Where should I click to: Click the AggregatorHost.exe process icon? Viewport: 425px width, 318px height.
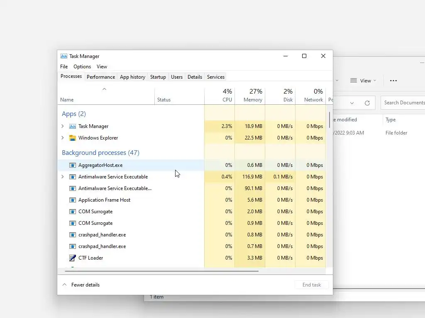(72, 165)
